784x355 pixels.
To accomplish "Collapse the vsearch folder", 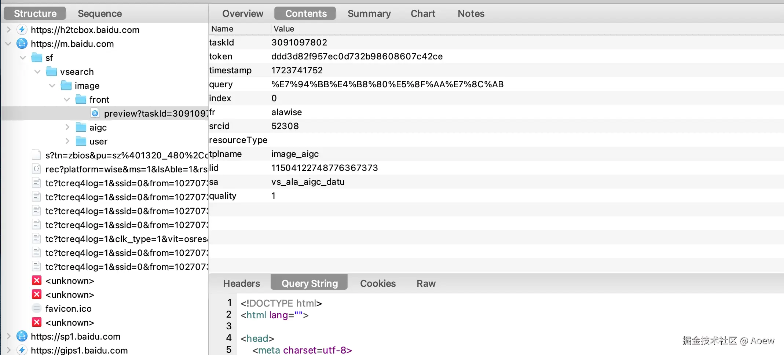I will point(37,72).
